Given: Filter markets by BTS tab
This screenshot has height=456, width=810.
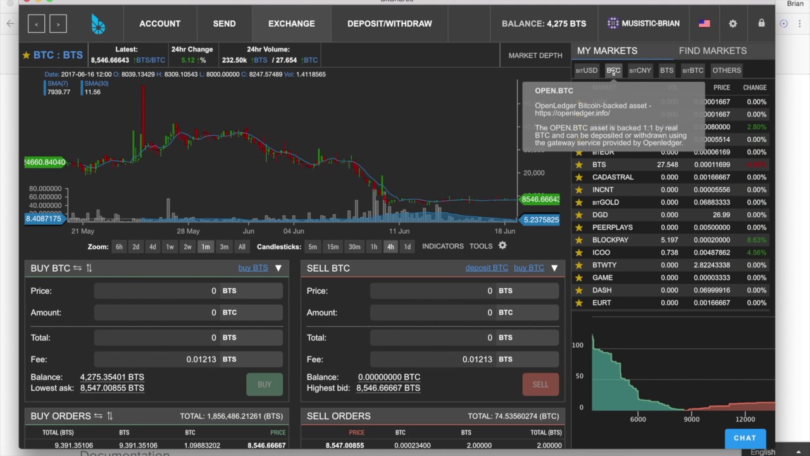Looking at the screenshot, I should click(666, 70).
